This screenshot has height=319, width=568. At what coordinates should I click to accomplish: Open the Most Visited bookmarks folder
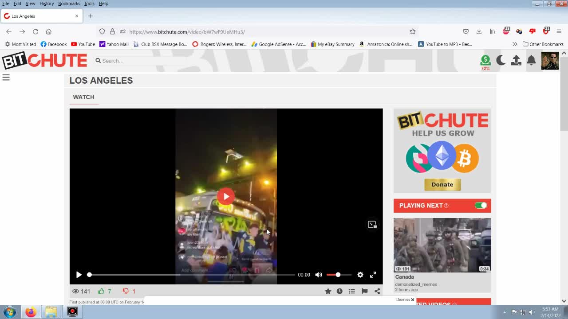(20, 44)
